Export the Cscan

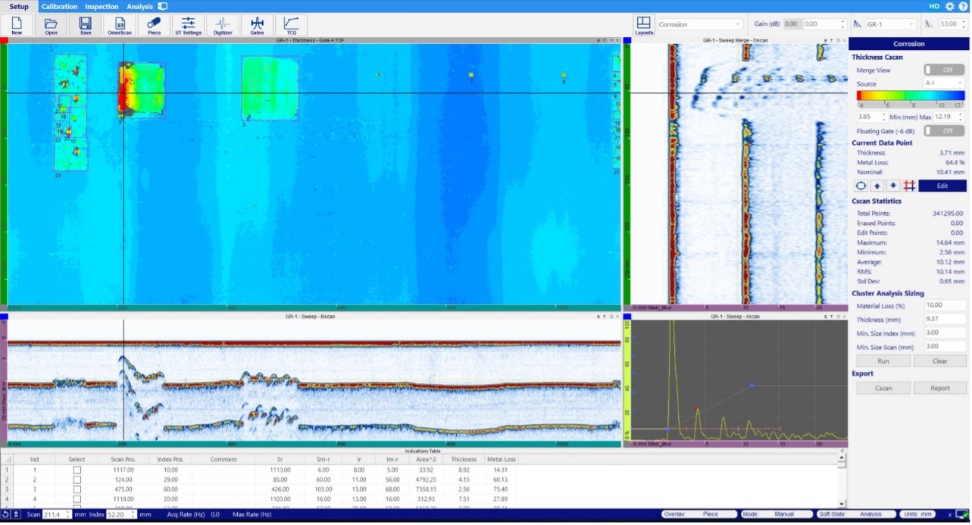click(883, 388)
